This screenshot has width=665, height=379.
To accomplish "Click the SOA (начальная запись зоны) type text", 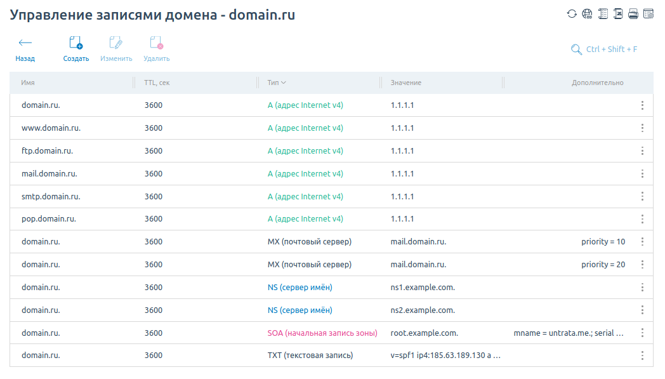I will tap(322, 333).
